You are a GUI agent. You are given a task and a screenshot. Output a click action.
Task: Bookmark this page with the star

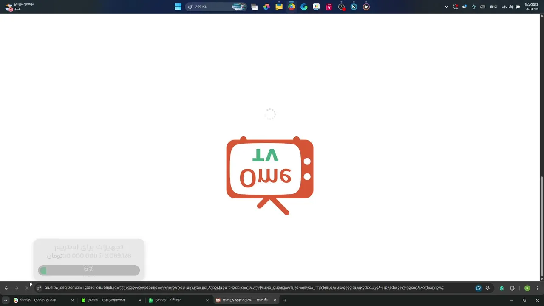(x=487, y=288)
